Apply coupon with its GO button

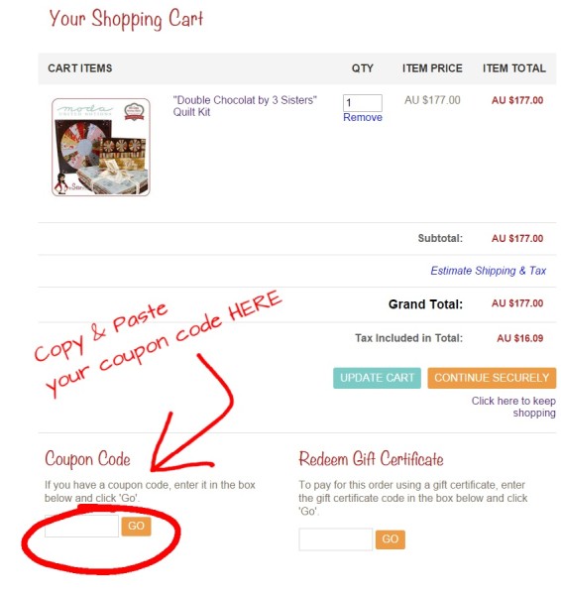(x=136, y=526)
